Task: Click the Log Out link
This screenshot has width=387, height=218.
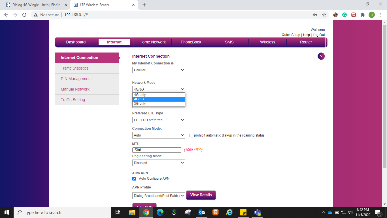Action: 319,35
